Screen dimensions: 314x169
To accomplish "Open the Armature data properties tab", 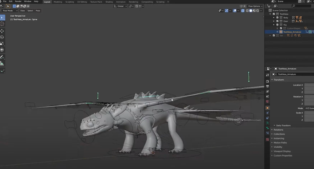I will click(267, 123).
